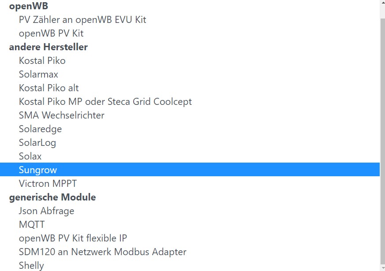Select 'Kostal Piko MP oder Steca Grid Coolcept'
Screen dimensions: 385x271
[105, 102]
